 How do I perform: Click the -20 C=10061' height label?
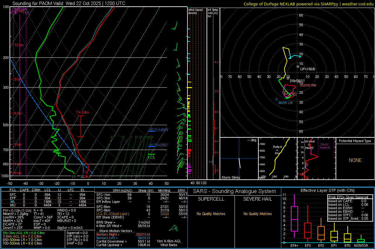(158, 145)
